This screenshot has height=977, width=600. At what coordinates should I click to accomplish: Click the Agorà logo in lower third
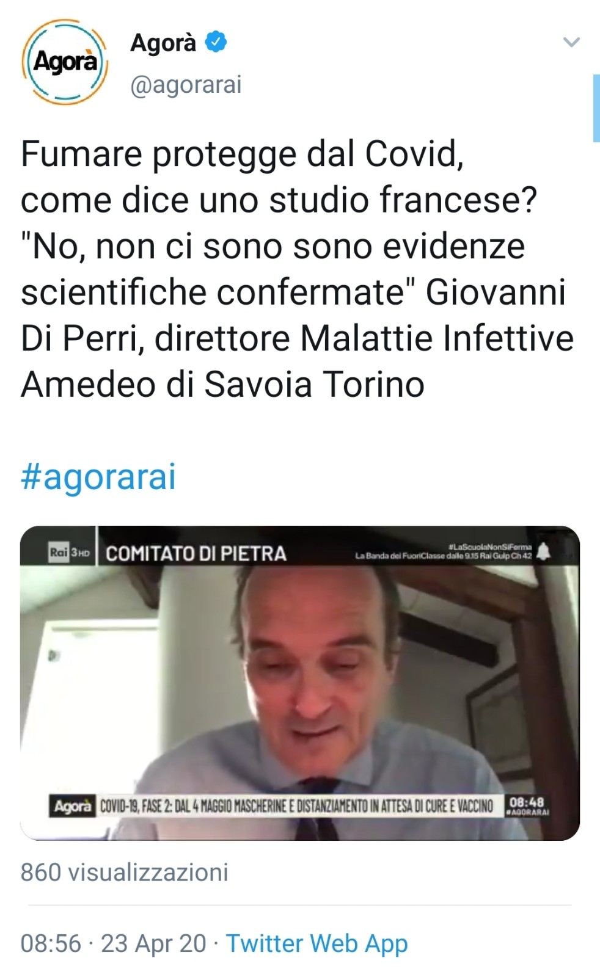pos(72,806)
